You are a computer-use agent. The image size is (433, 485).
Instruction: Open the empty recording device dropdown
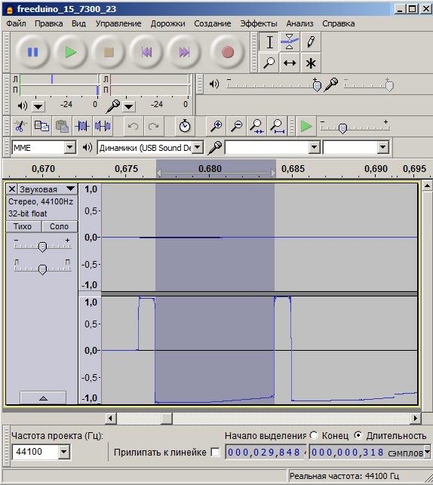(315, 148)
